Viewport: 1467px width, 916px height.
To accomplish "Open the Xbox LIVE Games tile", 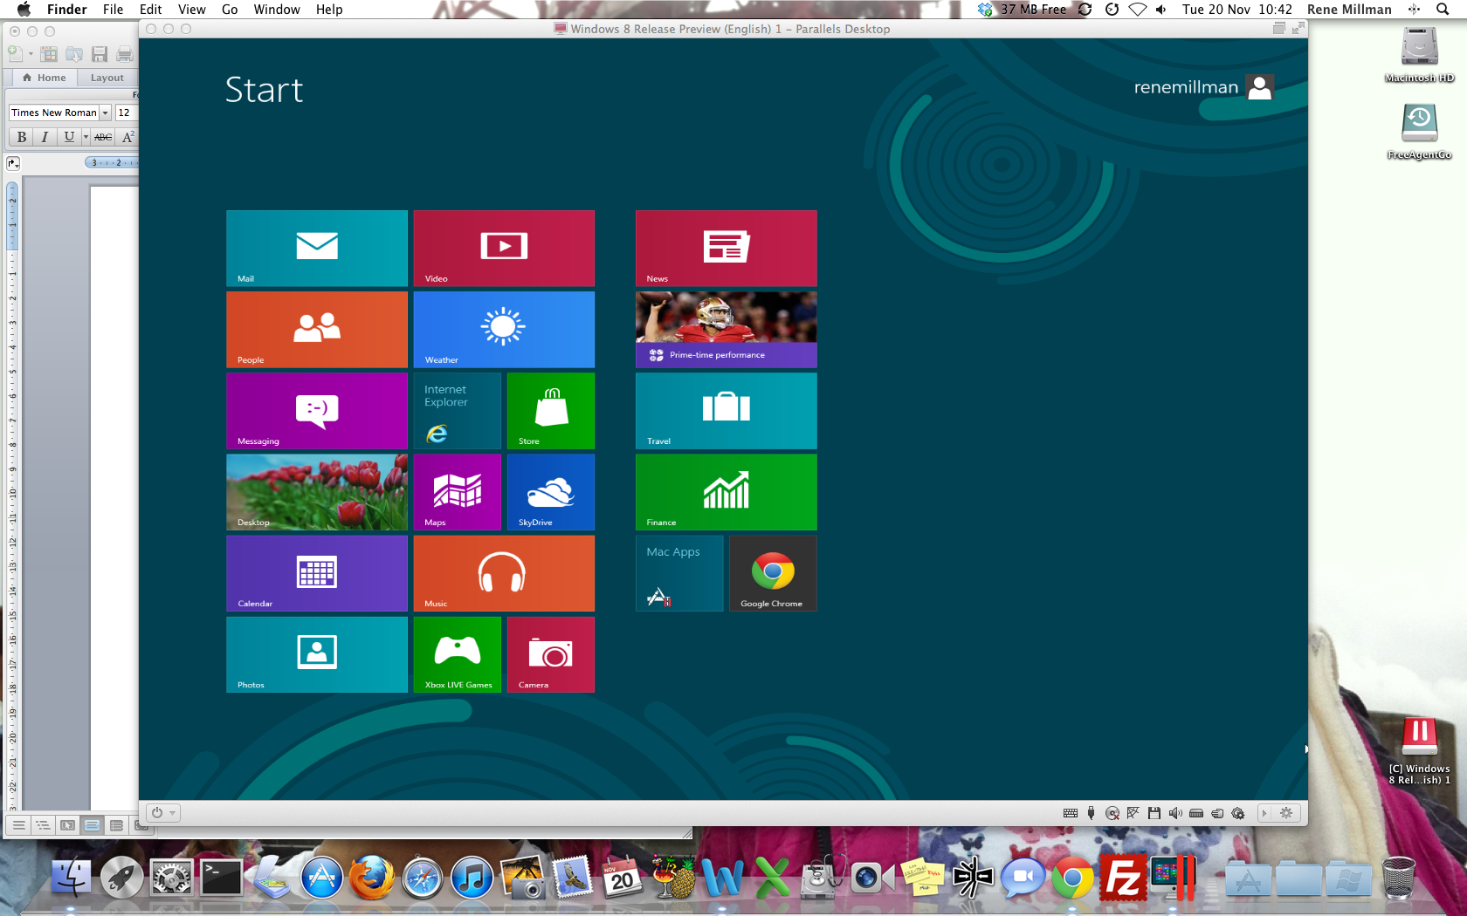I will tap(457, 654).
